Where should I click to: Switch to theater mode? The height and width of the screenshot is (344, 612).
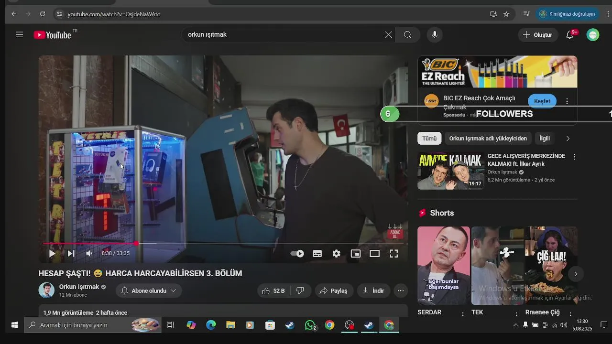tap(374, 254)
